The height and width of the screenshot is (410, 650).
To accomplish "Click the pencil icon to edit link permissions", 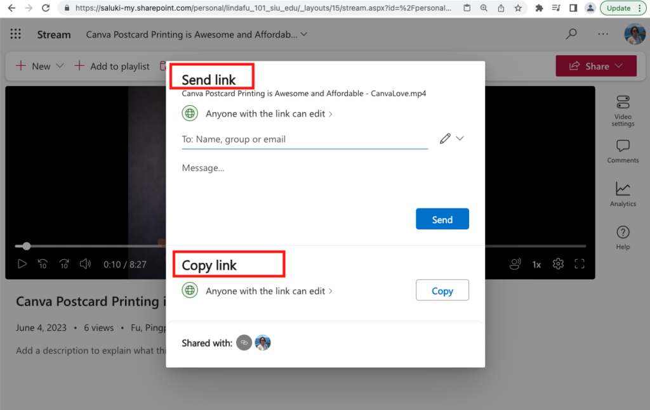I will click(445, 138).
